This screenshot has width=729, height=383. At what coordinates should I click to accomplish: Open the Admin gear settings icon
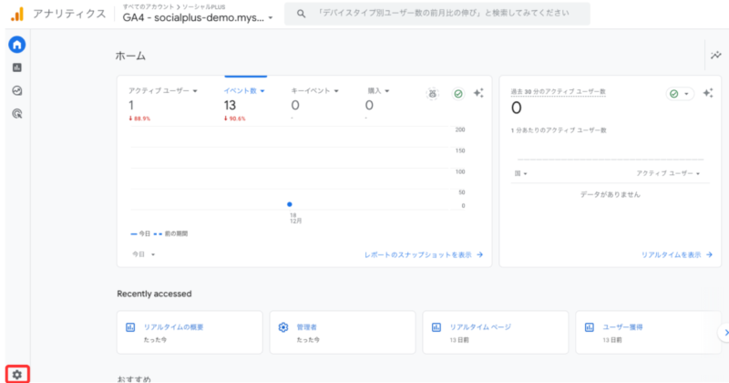[17, 374]
